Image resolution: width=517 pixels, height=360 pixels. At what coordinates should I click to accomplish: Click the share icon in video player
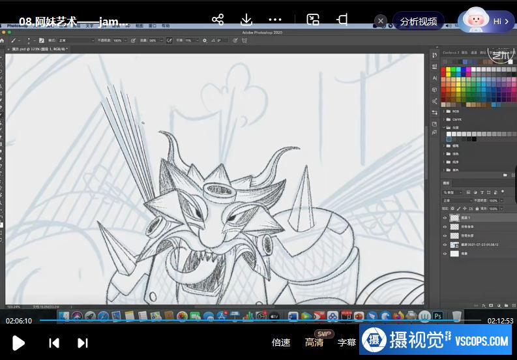click(x=218, y=20)
